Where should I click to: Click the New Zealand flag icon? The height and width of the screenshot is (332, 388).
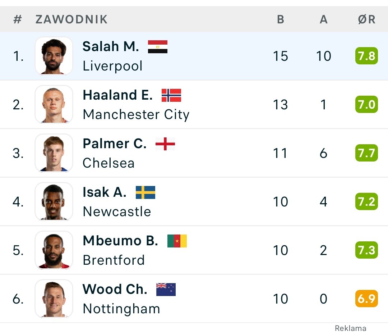(x=166, y=290)
